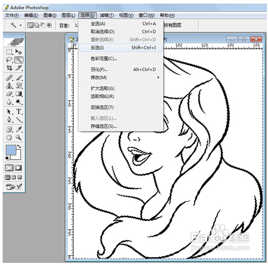Open the 滤镜(T) menu
This screenshot has width=268, height=265.
click(x=107, y=15)
